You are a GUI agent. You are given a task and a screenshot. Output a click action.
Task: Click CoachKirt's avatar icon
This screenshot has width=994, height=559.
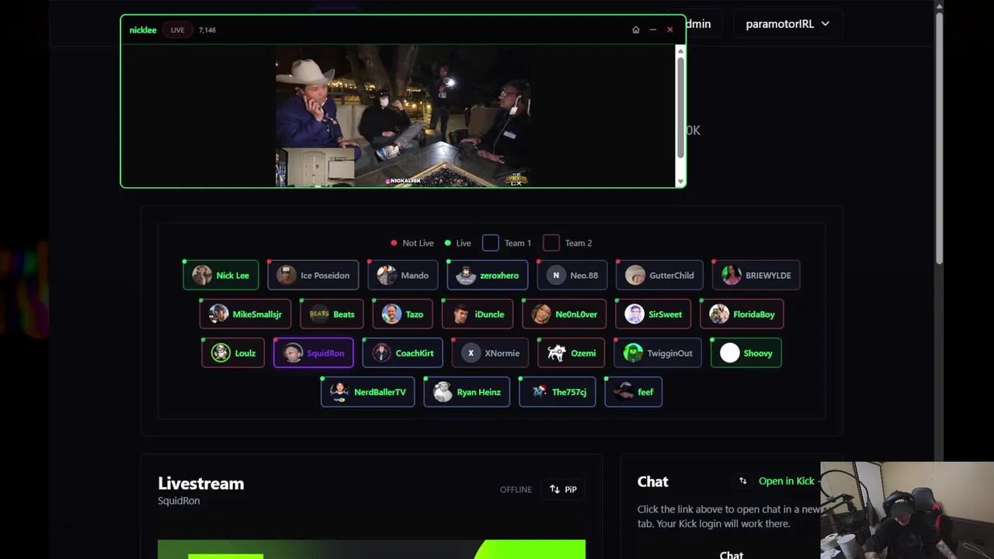pos(381,353)
